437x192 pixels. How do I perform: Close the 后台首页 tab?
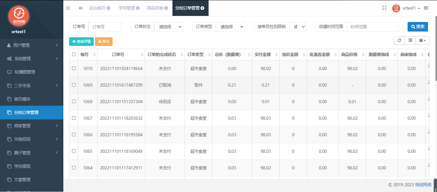[x=108, y=8]
